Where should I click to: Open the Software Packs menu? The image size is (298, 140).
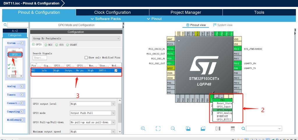tap(106, 19)
